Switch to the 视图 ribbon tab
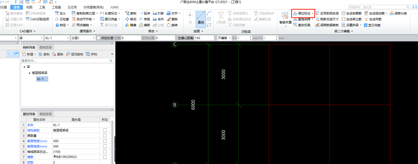This screenshot has height=164, width=418. pyautogui.click(x=29, y=7)
